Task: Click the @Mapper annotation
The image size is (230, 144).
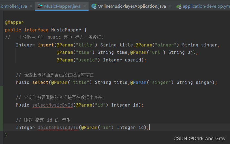Action: click(x=14, y=22)
